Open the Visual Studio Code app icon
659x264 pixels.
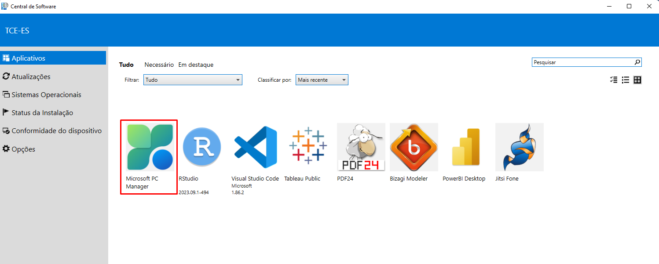pyautogui.click(x=255, y=147)
